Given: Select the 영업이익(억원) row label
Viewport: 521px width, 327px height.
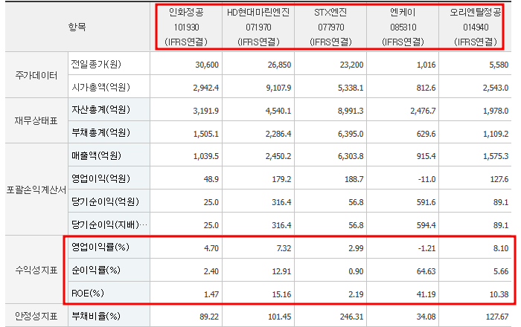Looking at the screenshot, I should pyautogui.click(x=100, y=179).
